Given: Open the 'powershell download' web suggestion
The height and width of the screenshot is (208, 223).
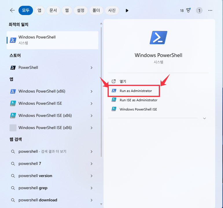Looking at the screenshot, I should pyautogui.click(x=52, y=200).
